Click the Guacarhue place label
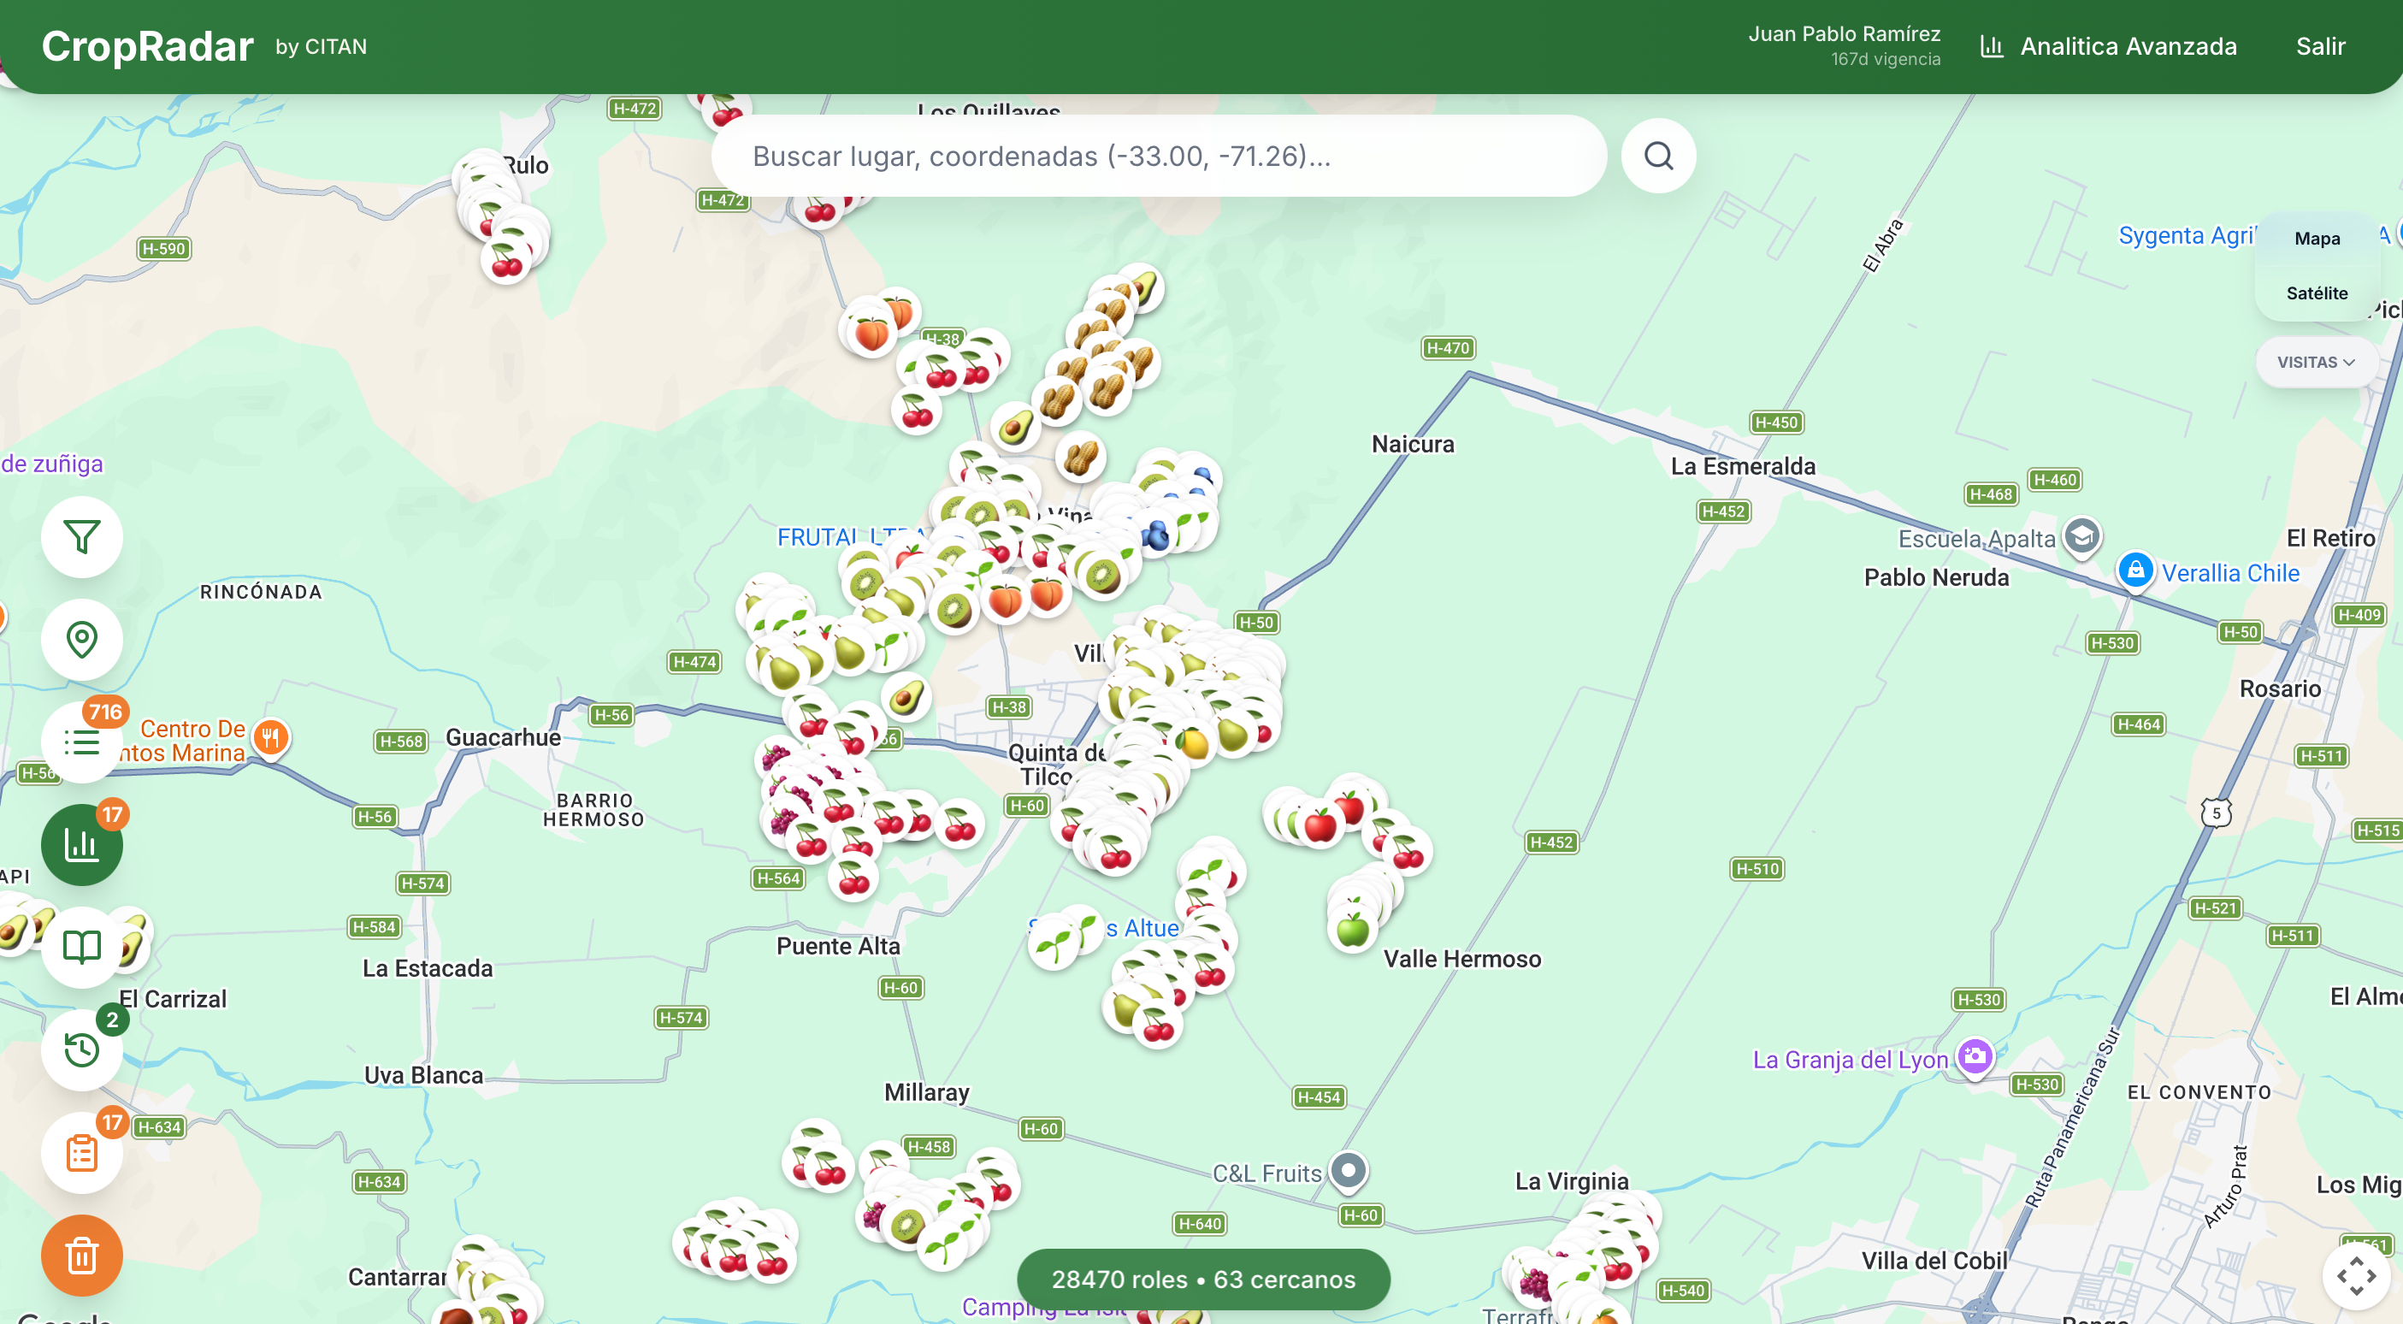Image resolution: width=2403 pixels, height=1324 pixels. (x=503, y=737)
